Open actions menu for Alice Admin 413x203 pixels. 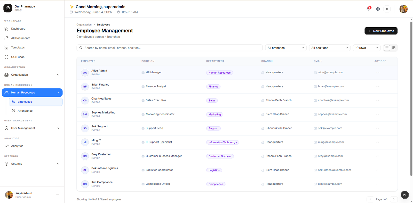pos(378,73)
